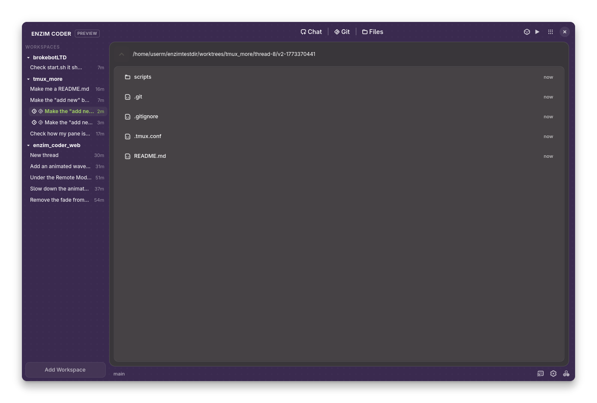
Task: Open the README.md file entry
Action: (150, 156)
